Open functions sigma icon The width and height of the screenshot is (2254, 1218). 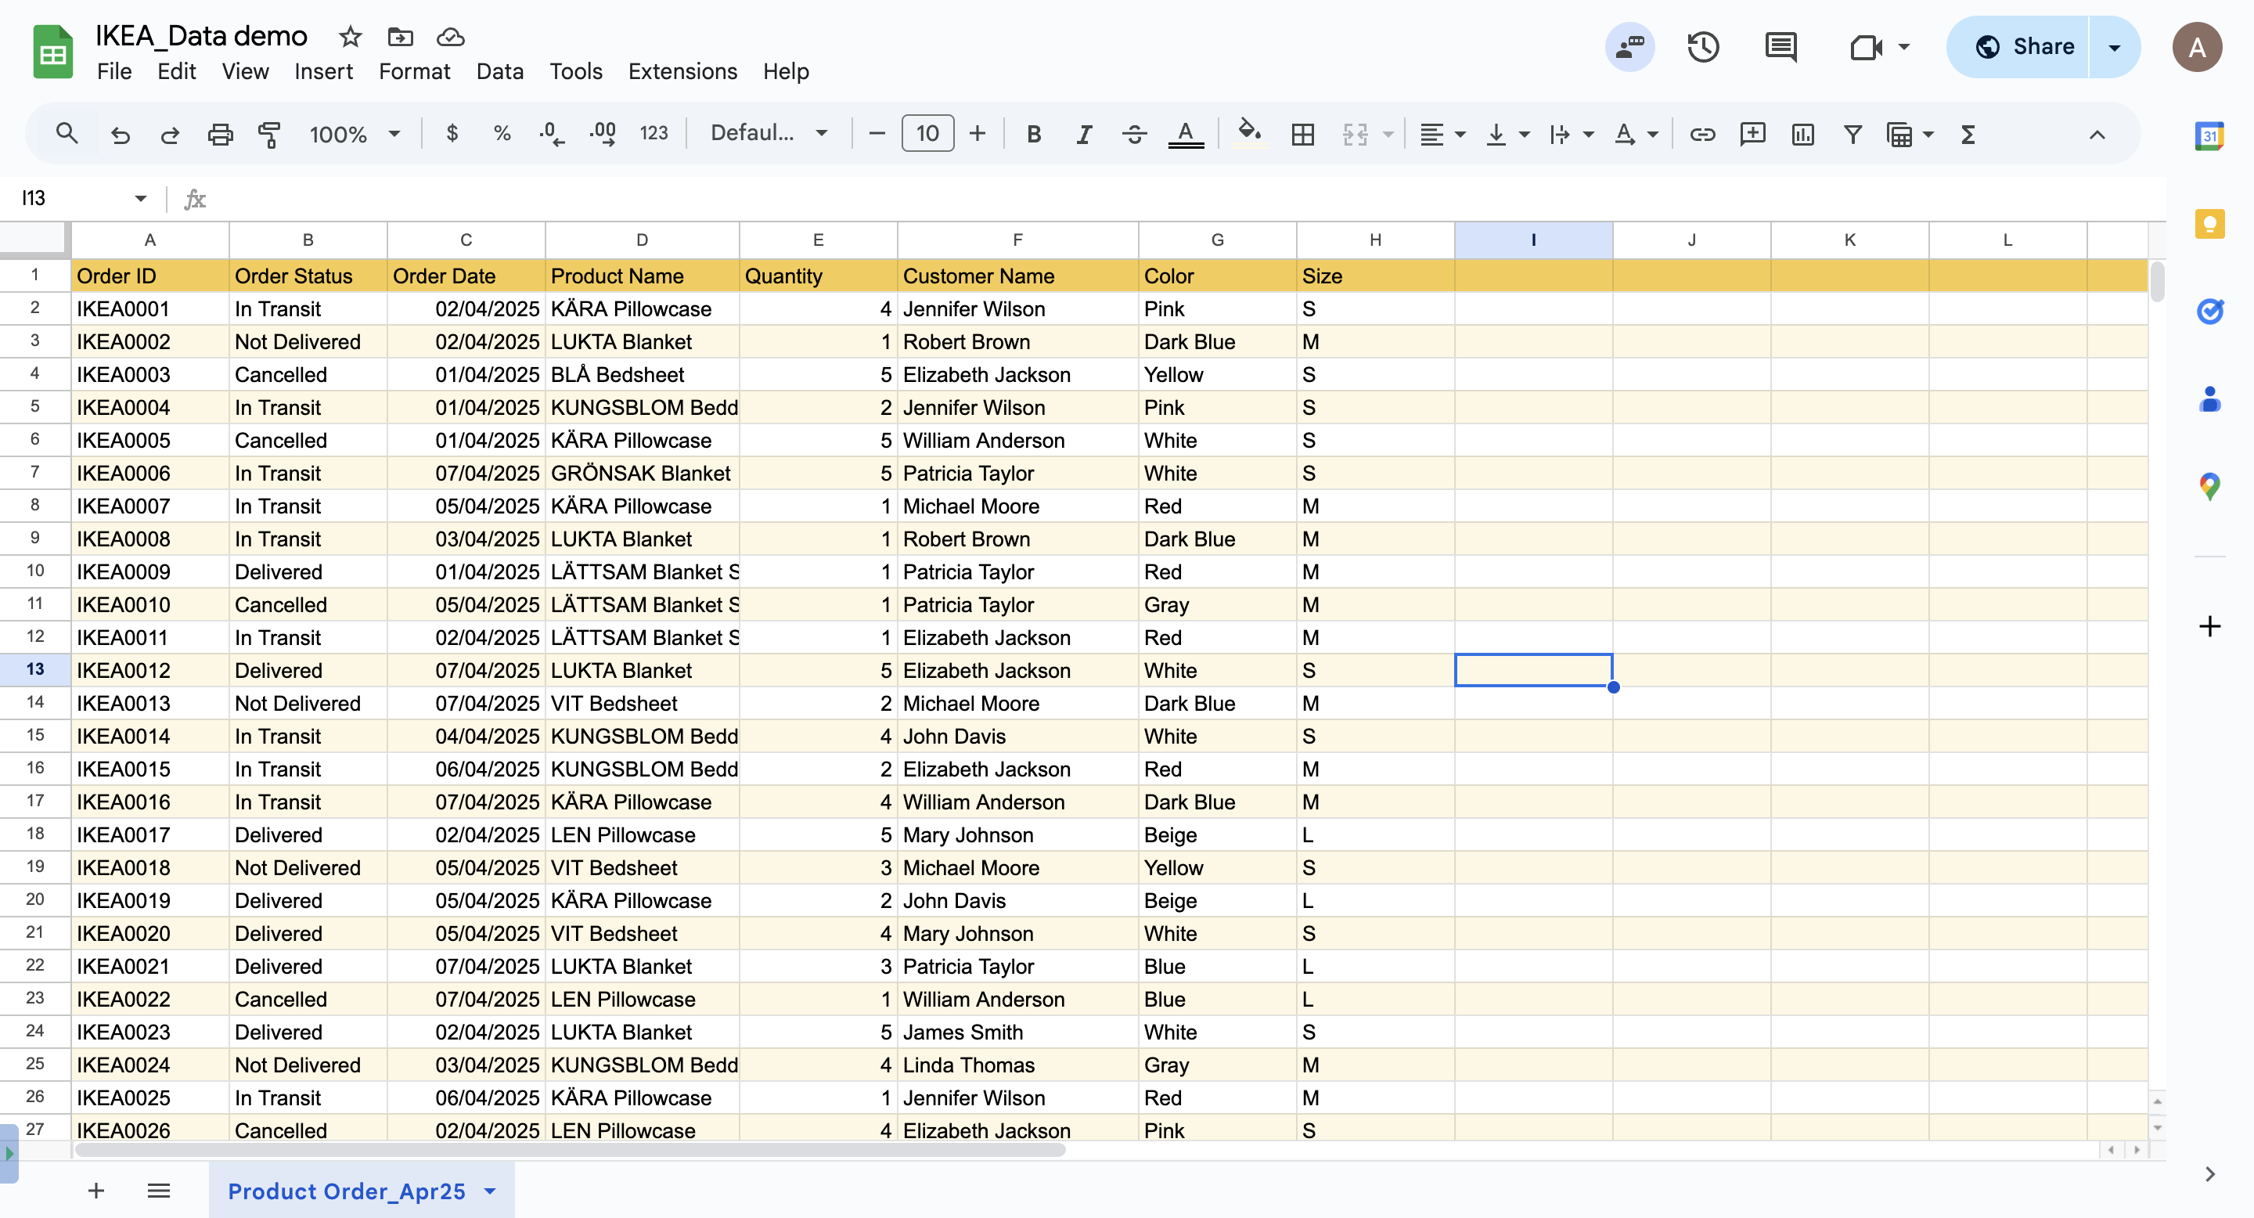point(1968,134)
